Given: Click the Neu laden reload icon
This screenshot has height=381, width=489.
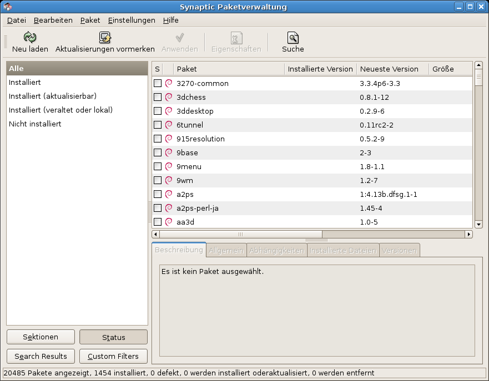Looking at the screenshot, I should click(x=30, y=37).
